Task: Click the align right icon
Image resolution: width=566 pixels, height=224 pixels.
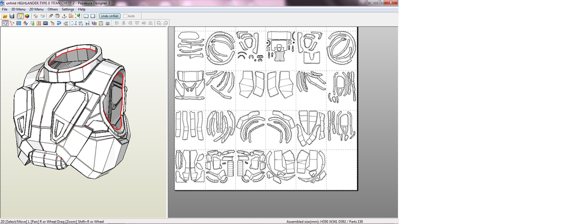Action: pyautogui.click(x=130, y=23)
